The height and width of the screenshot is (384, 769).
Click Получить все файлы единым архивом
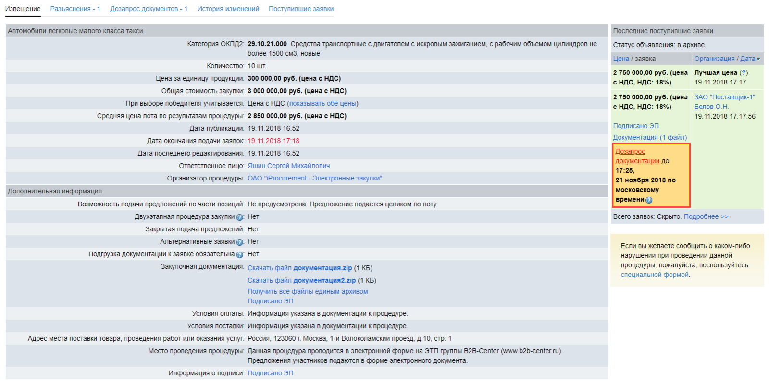(308, 291)
